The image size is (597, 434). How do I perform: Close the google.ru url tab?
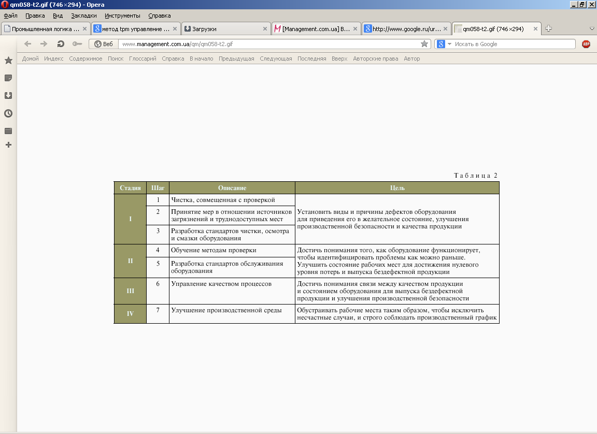pos(445,29)
